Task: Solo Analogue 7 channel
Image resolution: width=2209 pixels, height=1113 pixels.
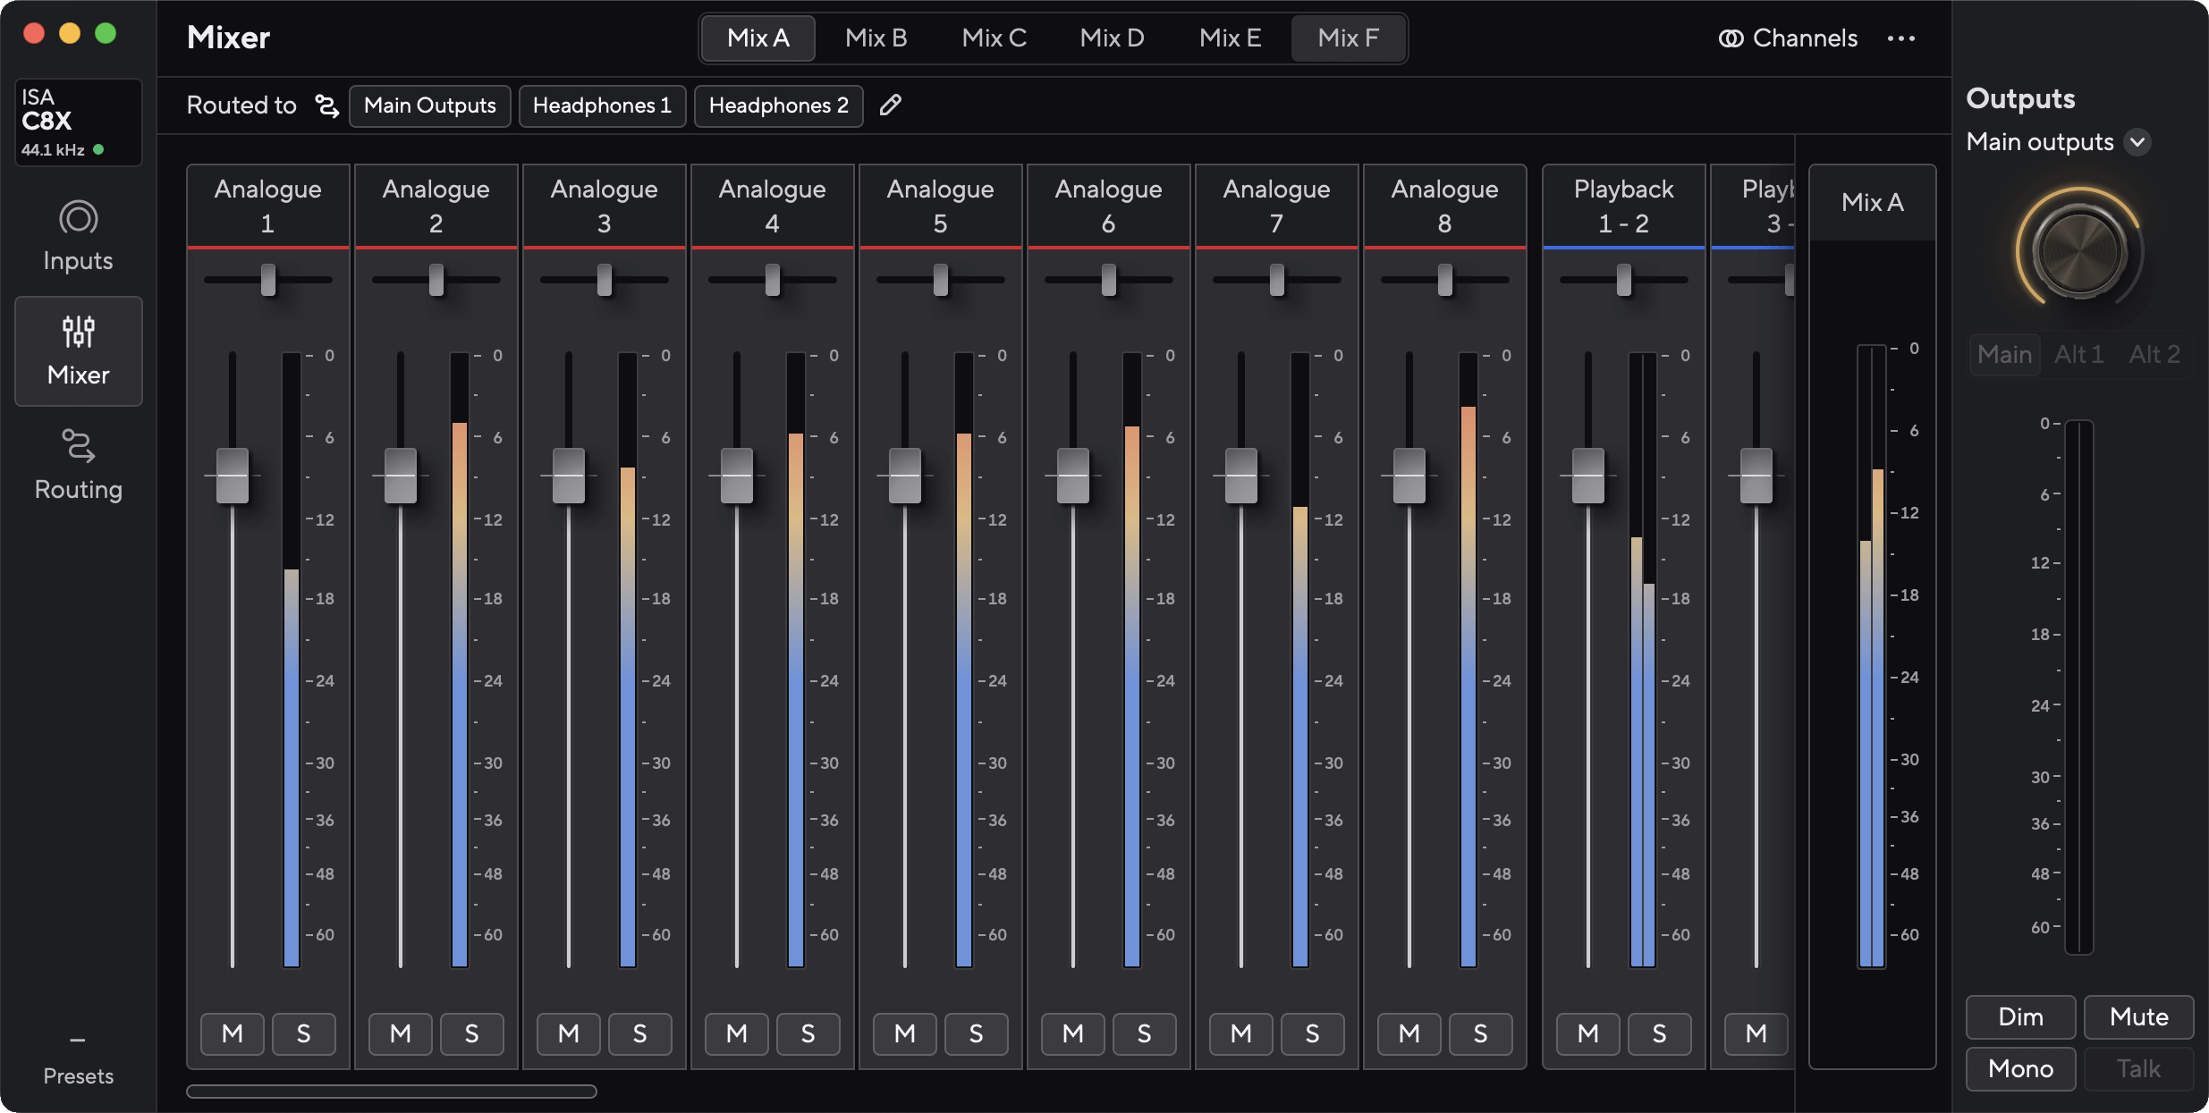Action: [1313, 1034]
